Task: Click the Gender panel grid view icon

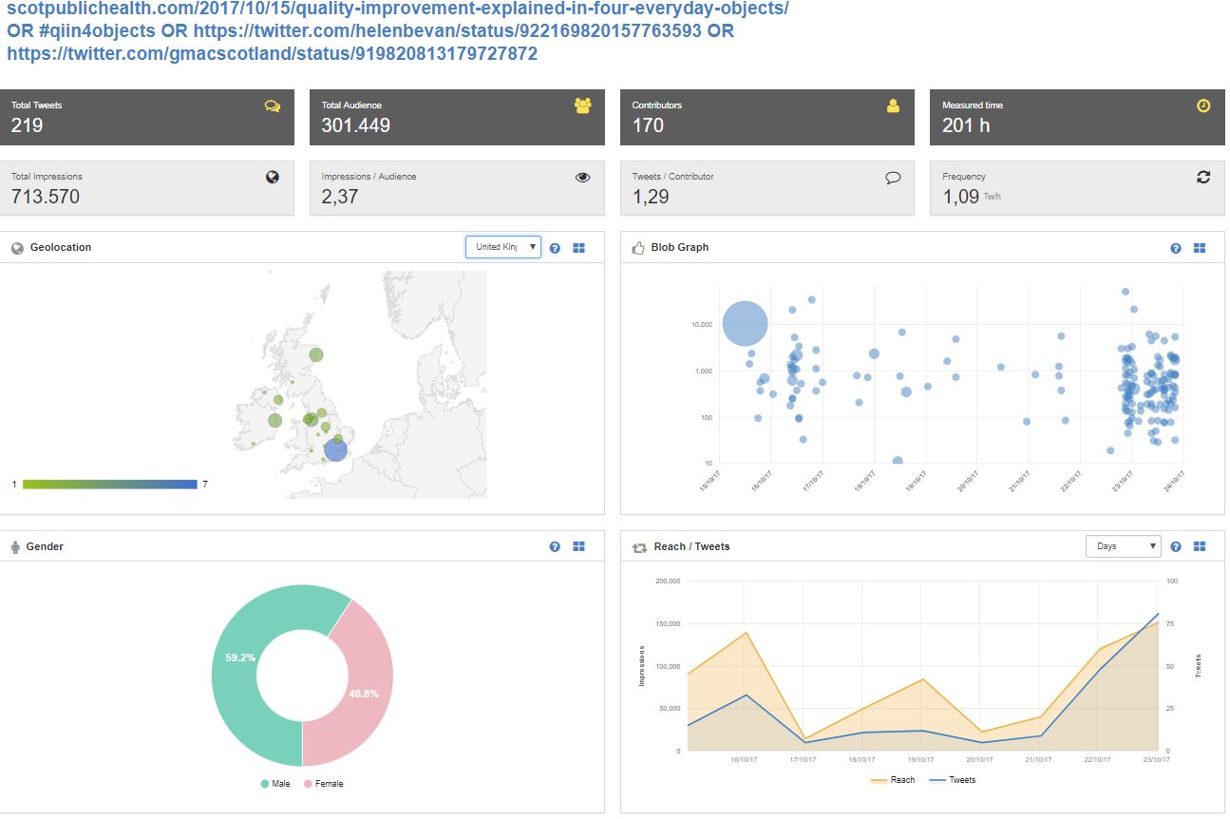Action: point(578,547)
